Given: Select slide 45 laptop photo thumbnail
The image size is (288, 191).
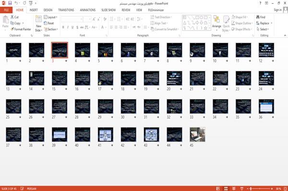Looking at the screenshot, I should coord(197,135).
